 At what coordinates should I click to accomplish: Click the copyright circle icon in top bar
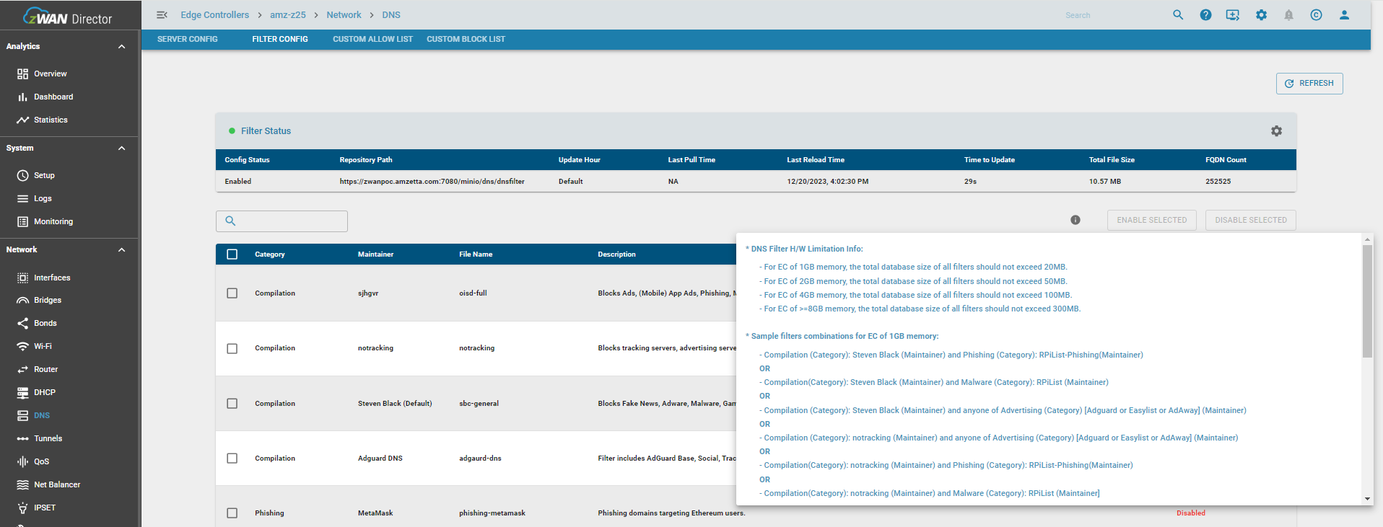coord(1316,14)
